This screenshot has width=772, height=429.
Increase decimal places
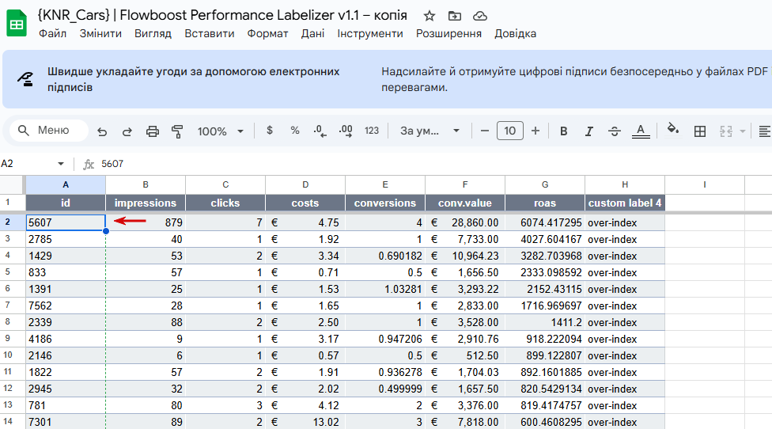[346, 131]
